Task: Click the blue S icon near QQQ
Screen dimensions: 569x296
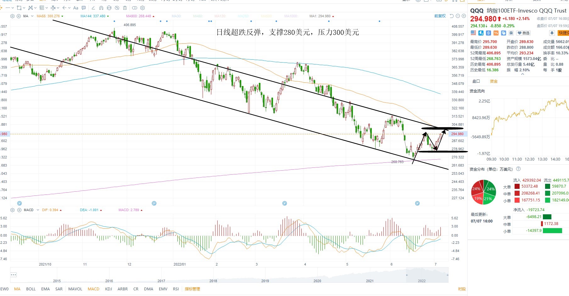Action: (x=488, y=33)
